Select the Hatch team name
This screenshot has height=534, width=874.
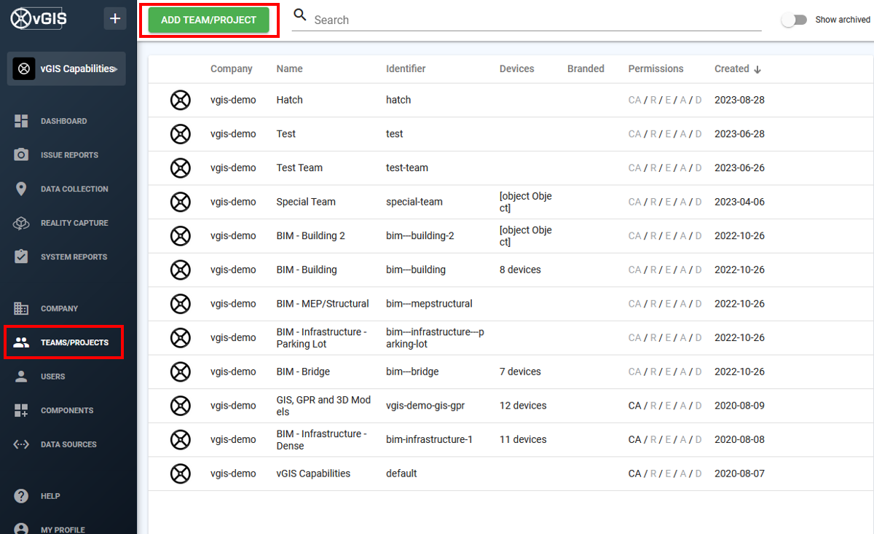tap(290, 100)
